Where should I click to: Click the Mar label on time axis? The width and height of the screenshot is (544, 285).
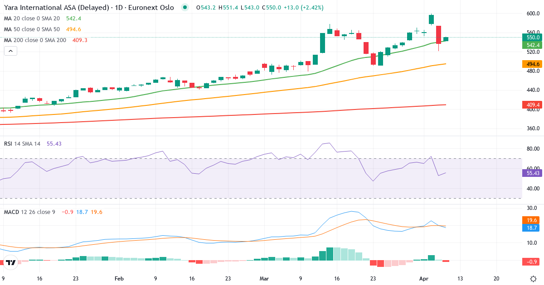pyautogui.click(x=265, y=279)
